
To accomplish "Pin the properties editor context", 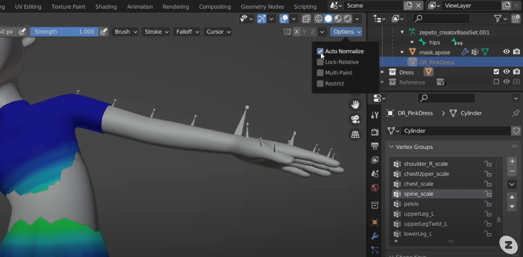I will click(516, 113).
